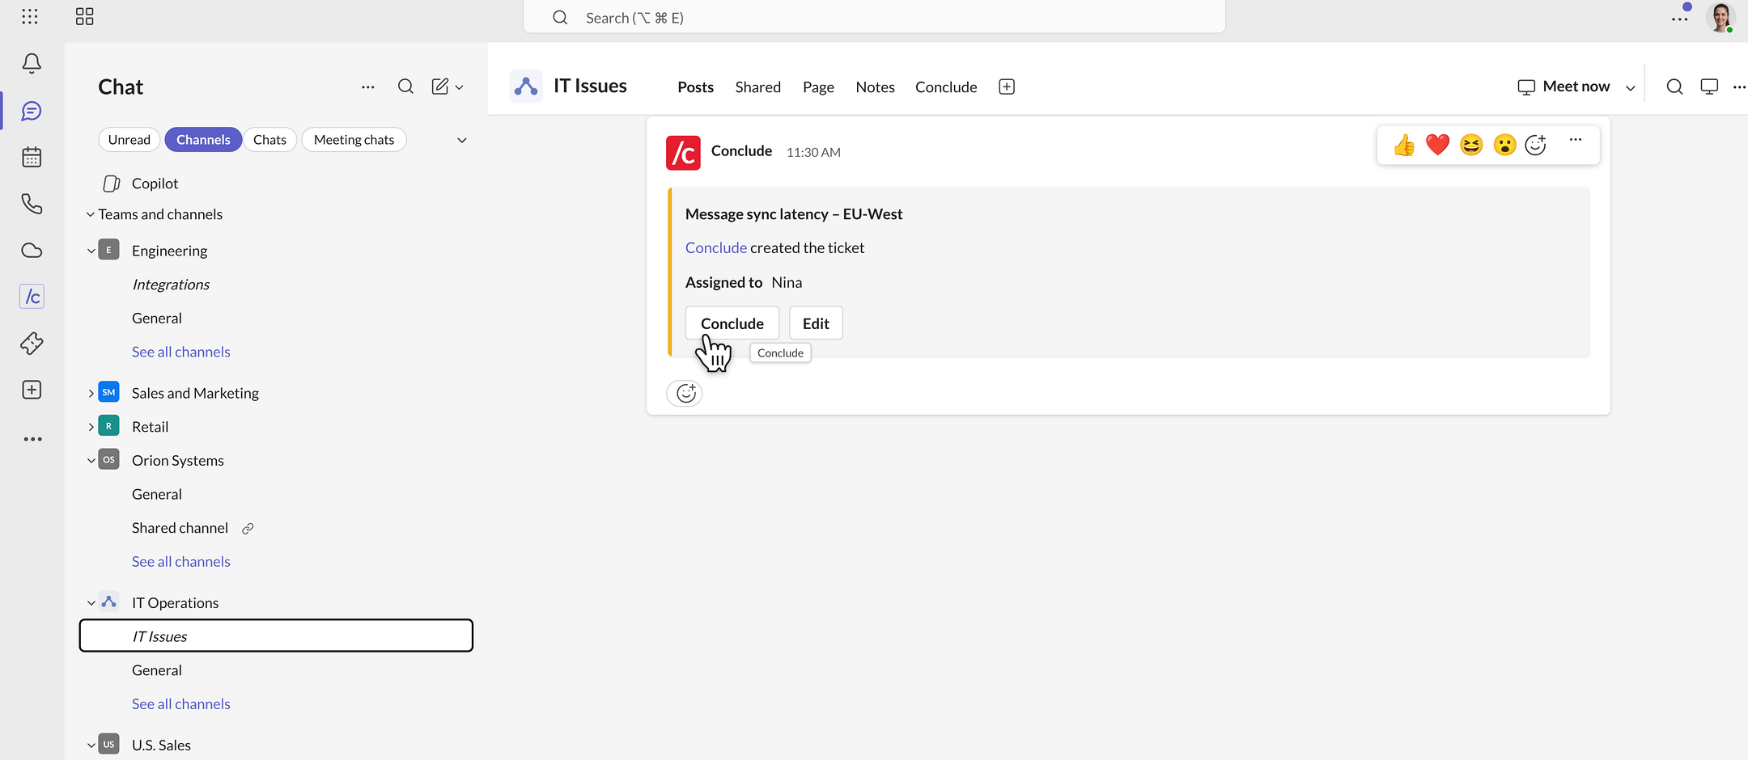Open the Calendar icon in left rail
The width and height of the screenshot is (1748, 760).
click(32, 157)
